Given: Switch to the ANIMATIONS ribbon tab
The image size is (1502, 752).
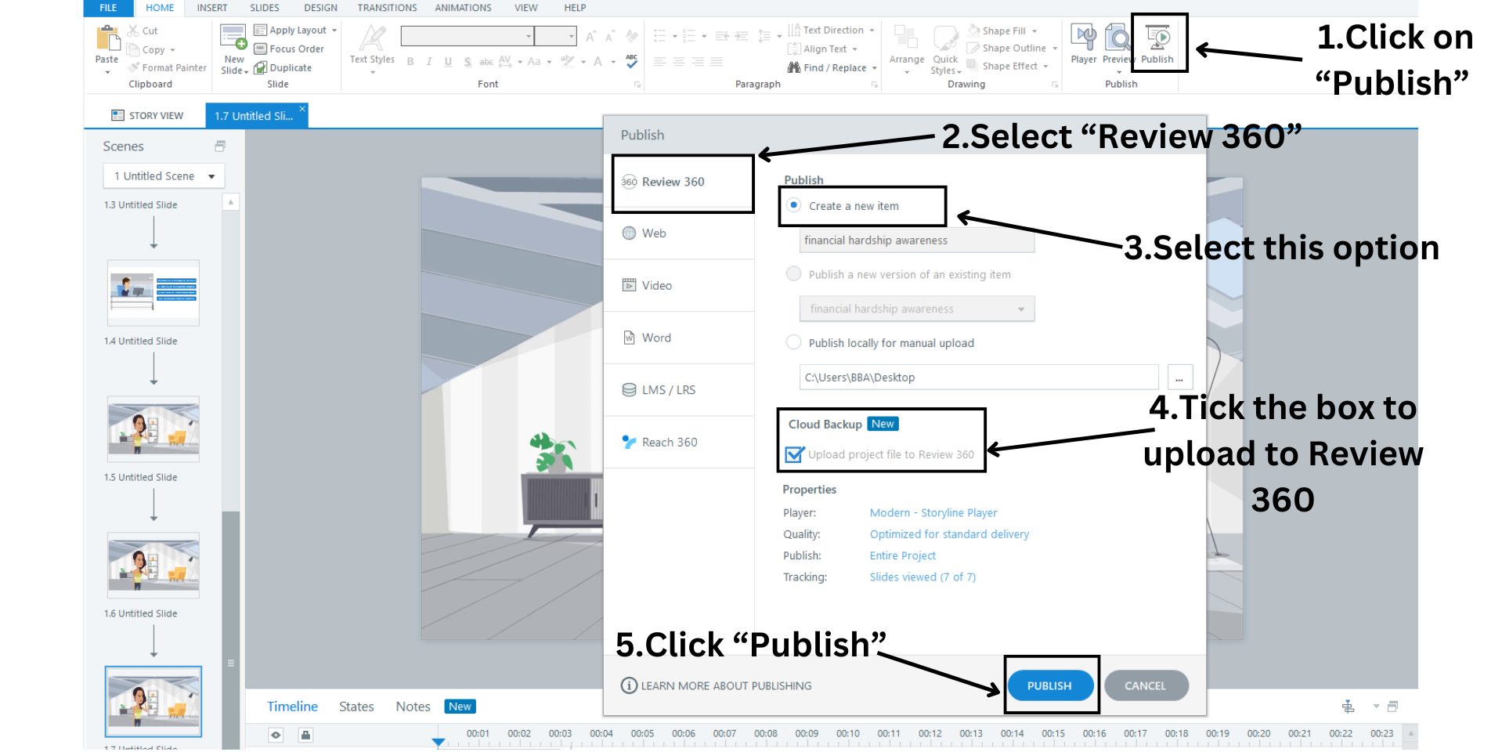Looking at the screenshot, I should (463, 8).
